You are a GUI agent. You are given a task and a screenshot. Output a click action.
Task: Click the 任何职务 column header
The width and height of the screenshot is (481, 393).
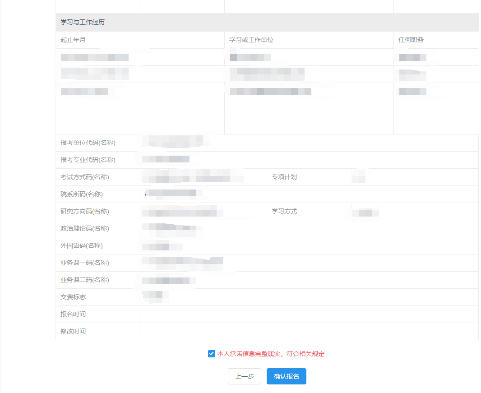[x=411, y=40]
